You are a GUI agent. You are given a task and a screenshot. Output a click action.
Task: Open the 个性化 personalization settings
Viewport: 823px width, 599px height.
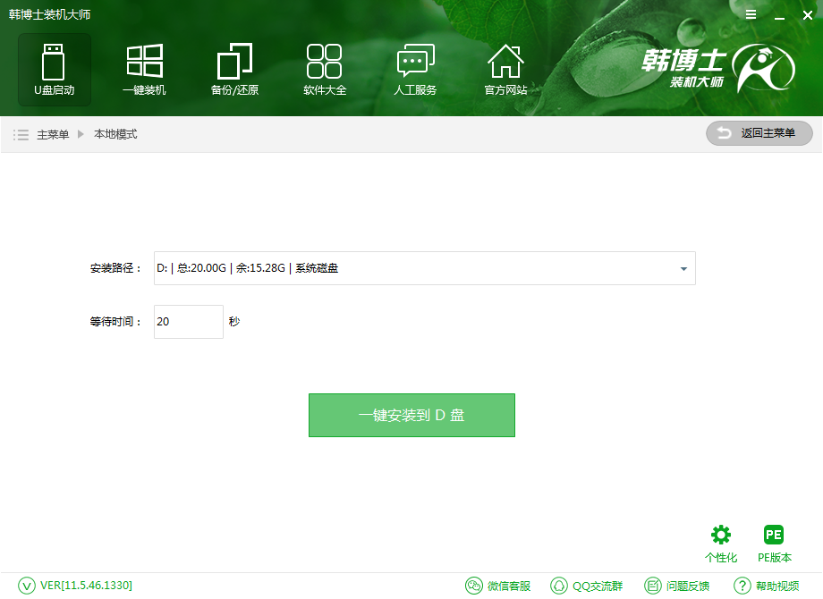point(721,541)
